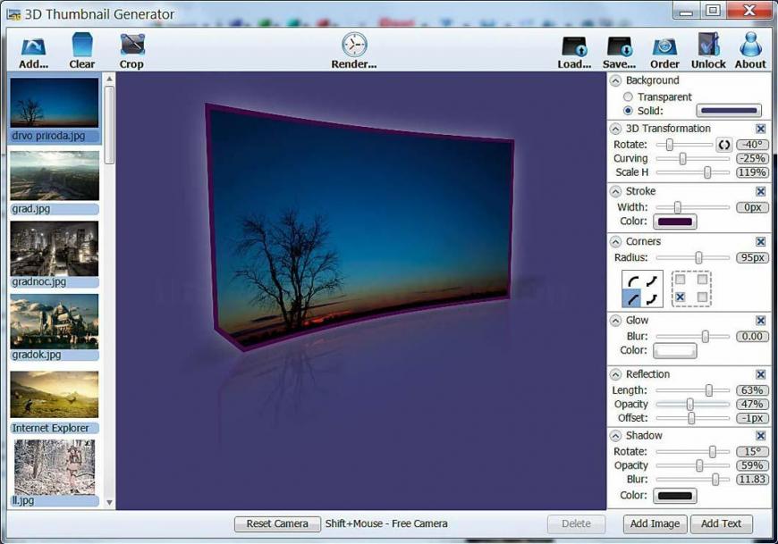Open the Shadow color swatch
This screenshot has width=778, height=544.
[675, 496]
